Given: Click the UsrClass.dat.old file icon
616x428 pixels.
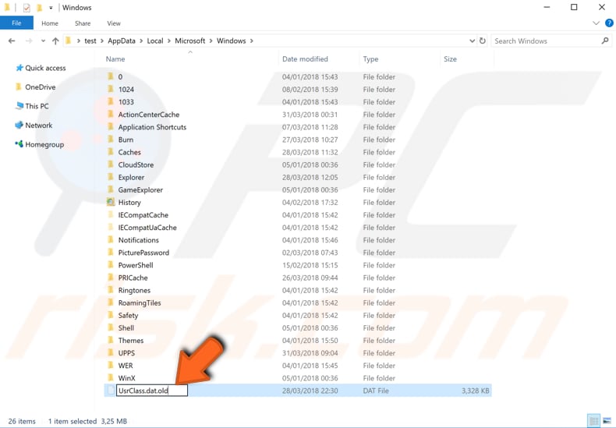Looking at the screenshot, I should [111, 391].
